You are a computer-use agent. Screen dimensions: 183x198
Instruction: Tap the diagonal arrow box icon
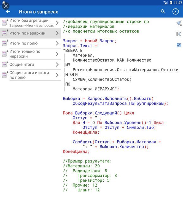point(179,45)
